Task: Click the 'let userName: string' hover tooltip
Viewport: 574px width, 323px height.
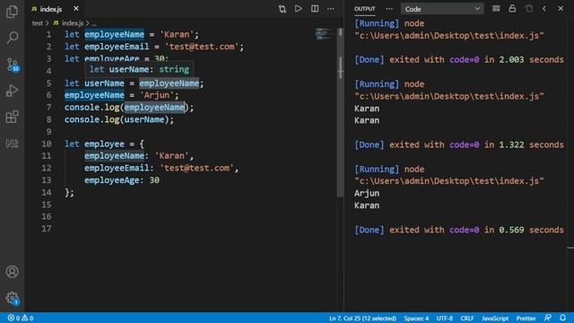Action: pyautogui.click(x=139, y=69)
